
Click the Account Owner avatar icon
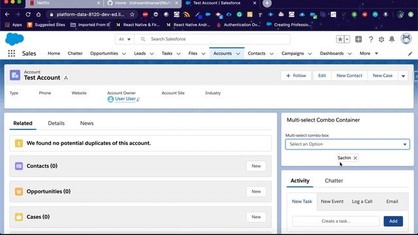[110, 99]
